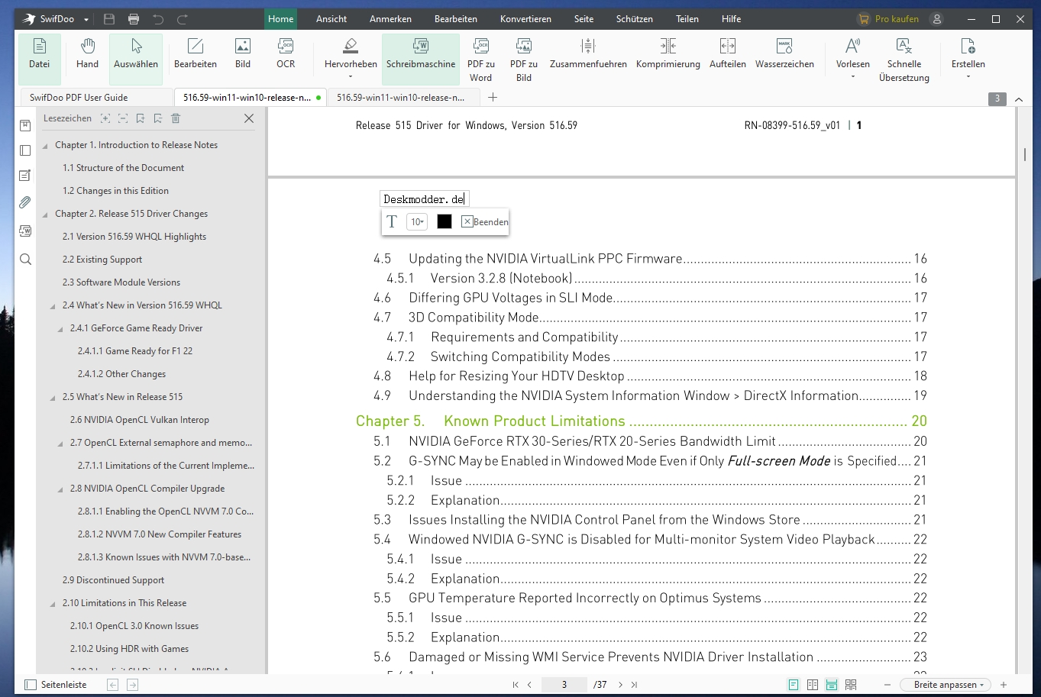The image size is (1041, 697).
Task: Delete the selected bookmark with trash icon
Action: tap(176, 118)
